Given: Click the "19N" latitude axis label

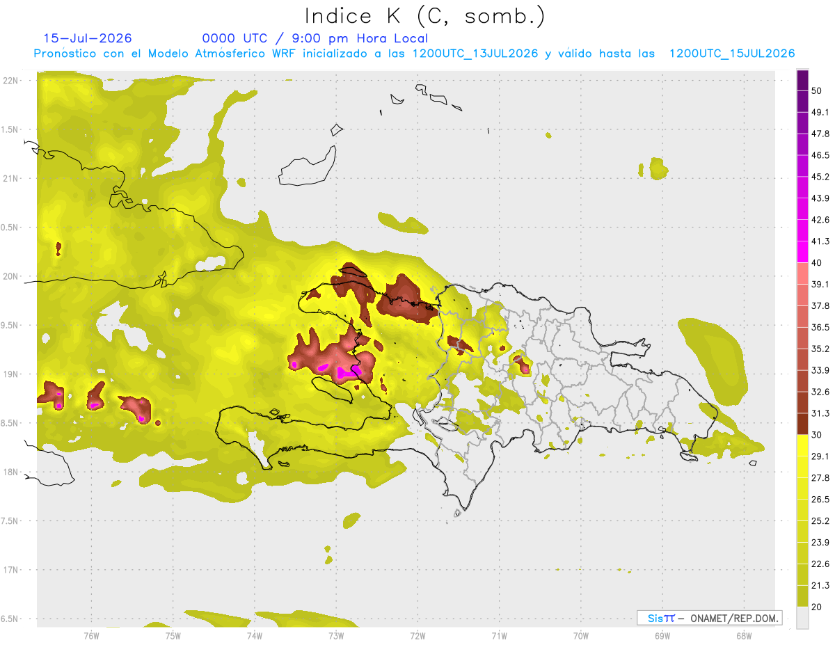Looking at the screenshot, I should click(11, 374).
